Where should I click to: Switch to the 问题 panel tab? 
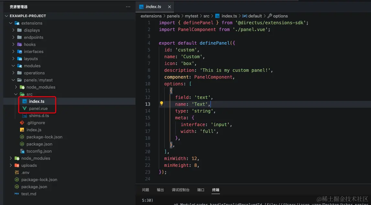[146, 190]
